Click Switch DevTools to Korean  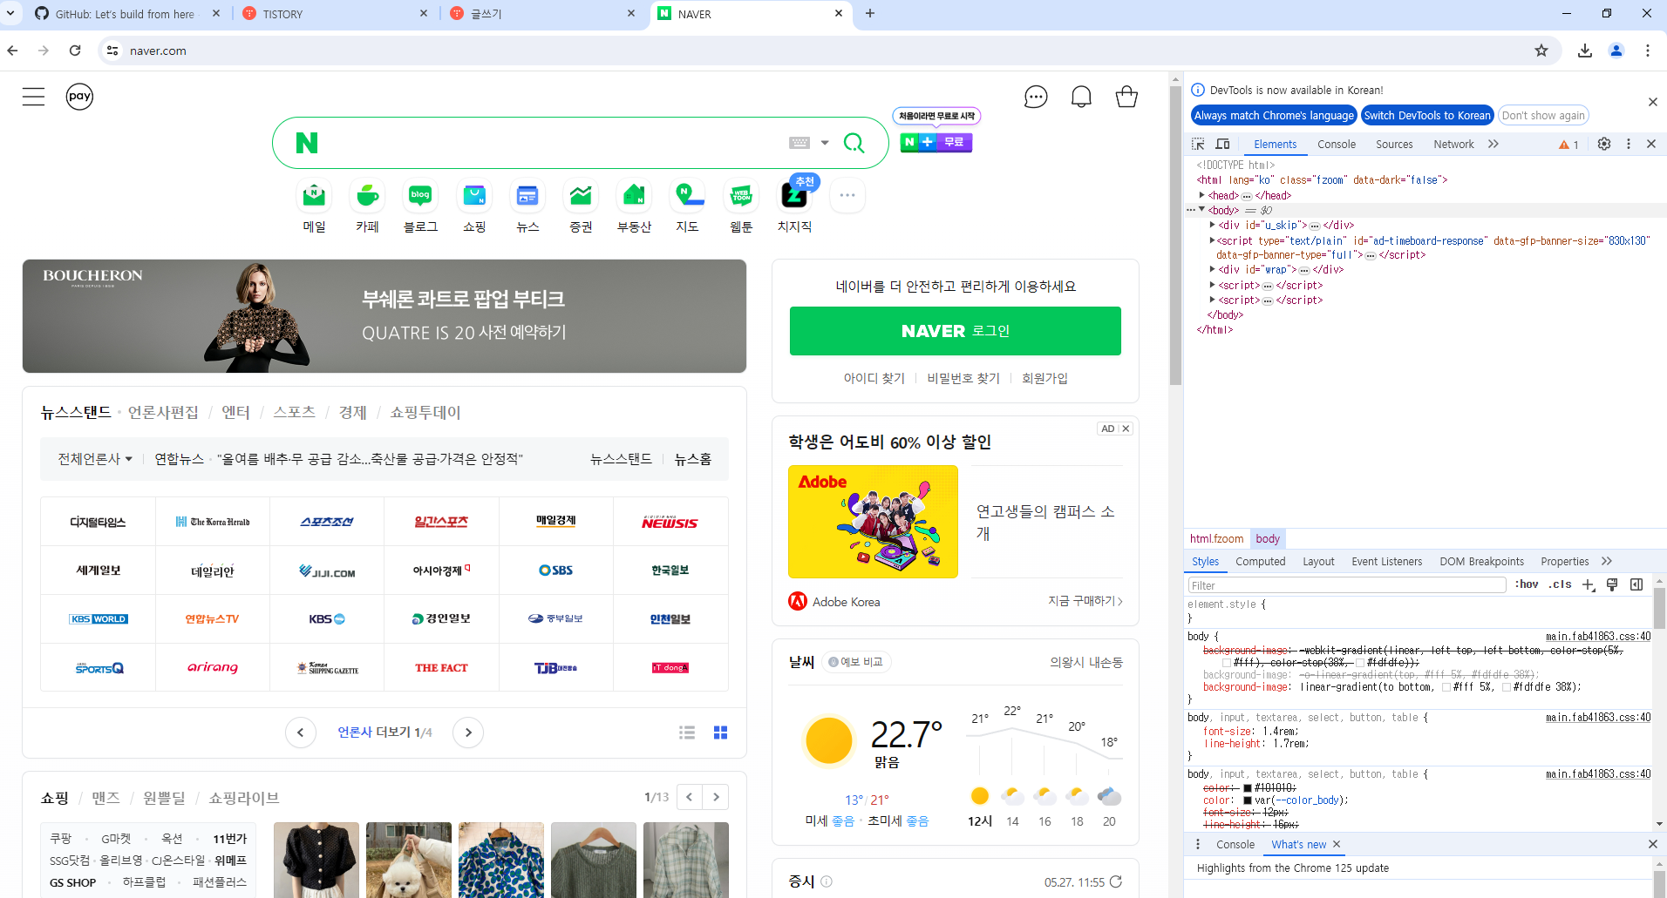click(1427, 115)
